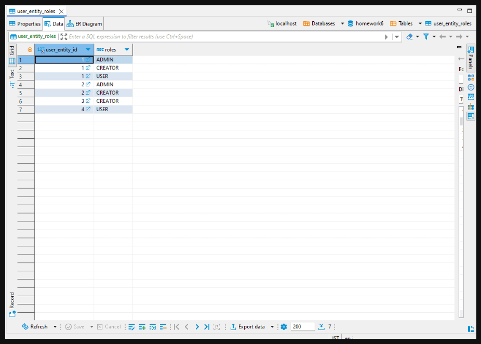Image resolution: width=481 pixels, height=344 pixels.
Task: Open the Save dropdown arrow
Action: [x=91, y=327]
